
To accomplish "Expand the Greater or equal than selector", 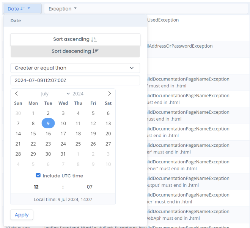I will pos(75,68).
